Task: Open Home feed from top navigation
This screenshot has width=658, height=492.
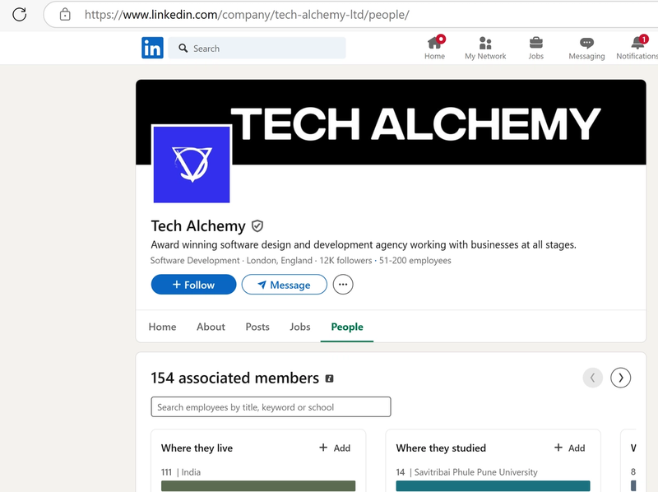Action: pyautogui.click(x=434, y=48)
